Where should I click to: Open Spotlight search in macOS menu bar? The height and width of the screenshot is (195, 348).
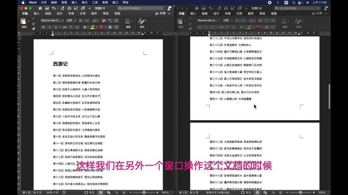click(294, 2)
